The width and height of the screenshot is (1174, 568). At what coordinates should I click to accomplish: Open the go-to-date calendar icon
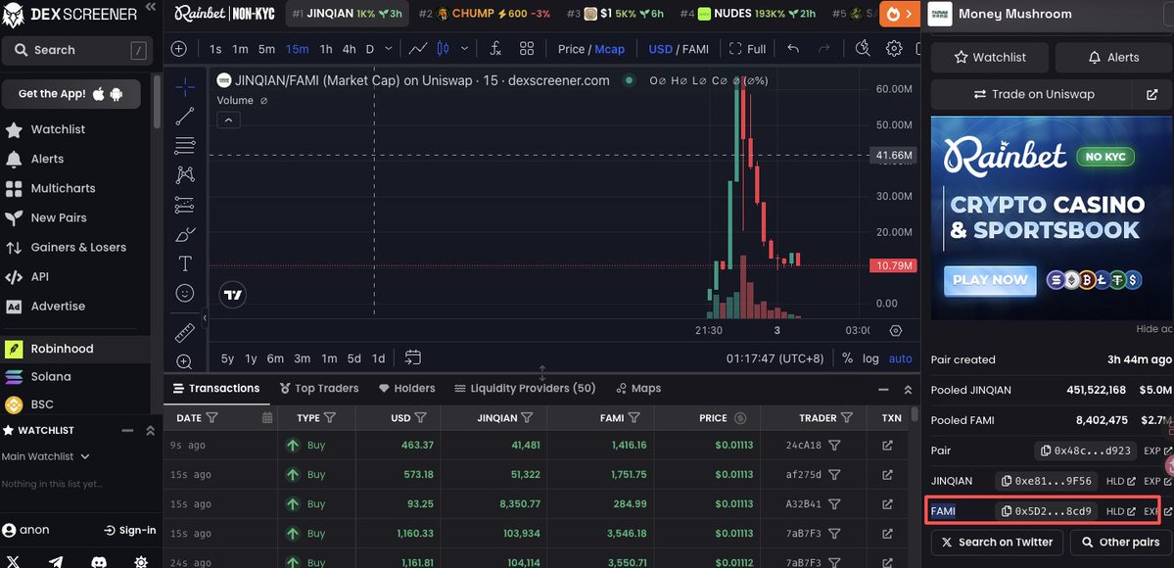click(412, 357)
